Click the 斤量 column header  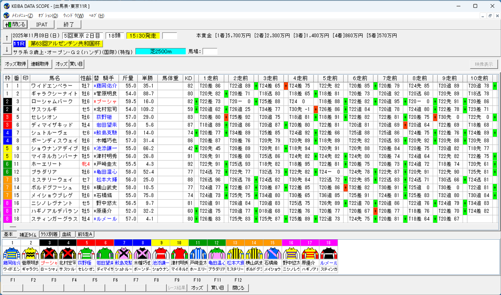pyautogui.click(x=128, y=78)
